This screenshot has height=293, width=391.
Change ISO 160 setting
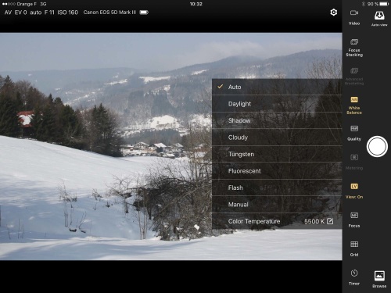pyautogui.click(x=67, y=13)
